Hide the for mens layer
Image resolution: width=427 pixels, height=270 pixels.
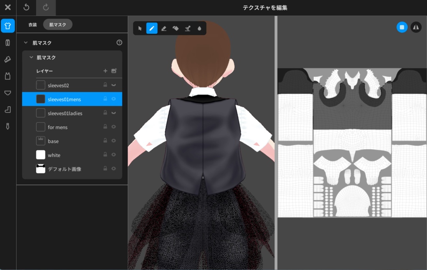[113, 127]
